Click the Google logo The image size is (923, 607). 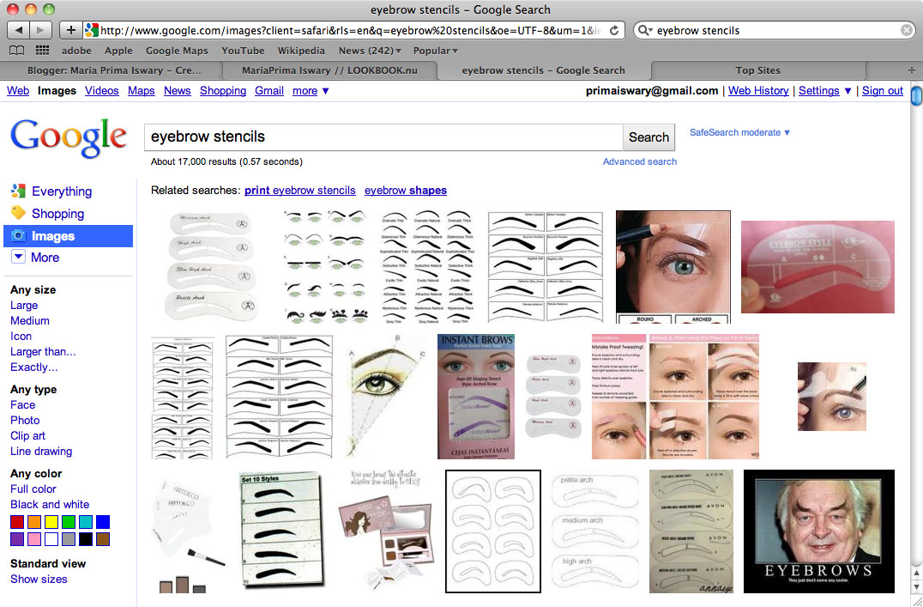(68, 137)
